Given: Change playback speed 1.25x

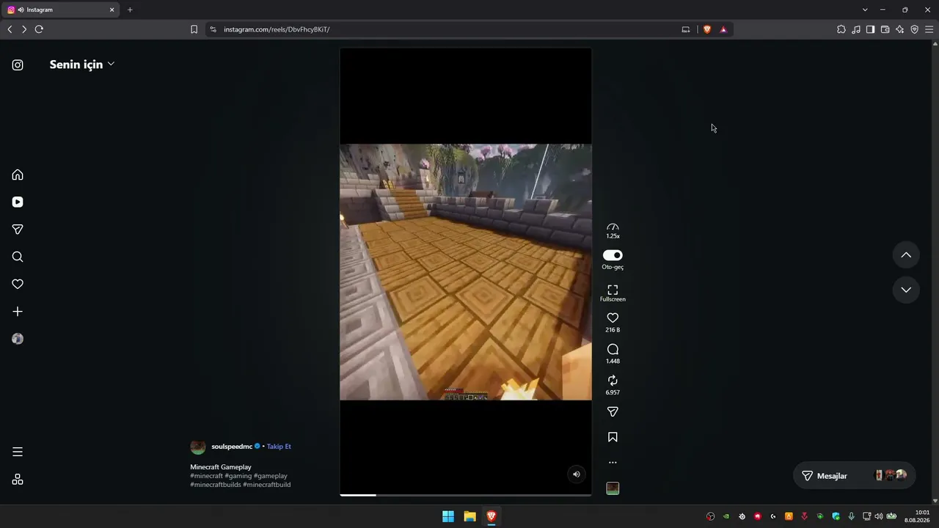Looking at the screenshot, I should [x=613, y=231].
